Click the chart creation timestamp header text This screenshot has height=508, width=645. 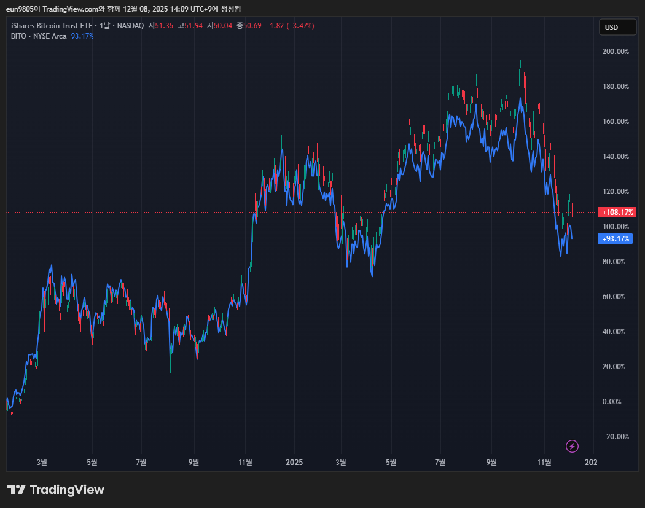point(123,9)
